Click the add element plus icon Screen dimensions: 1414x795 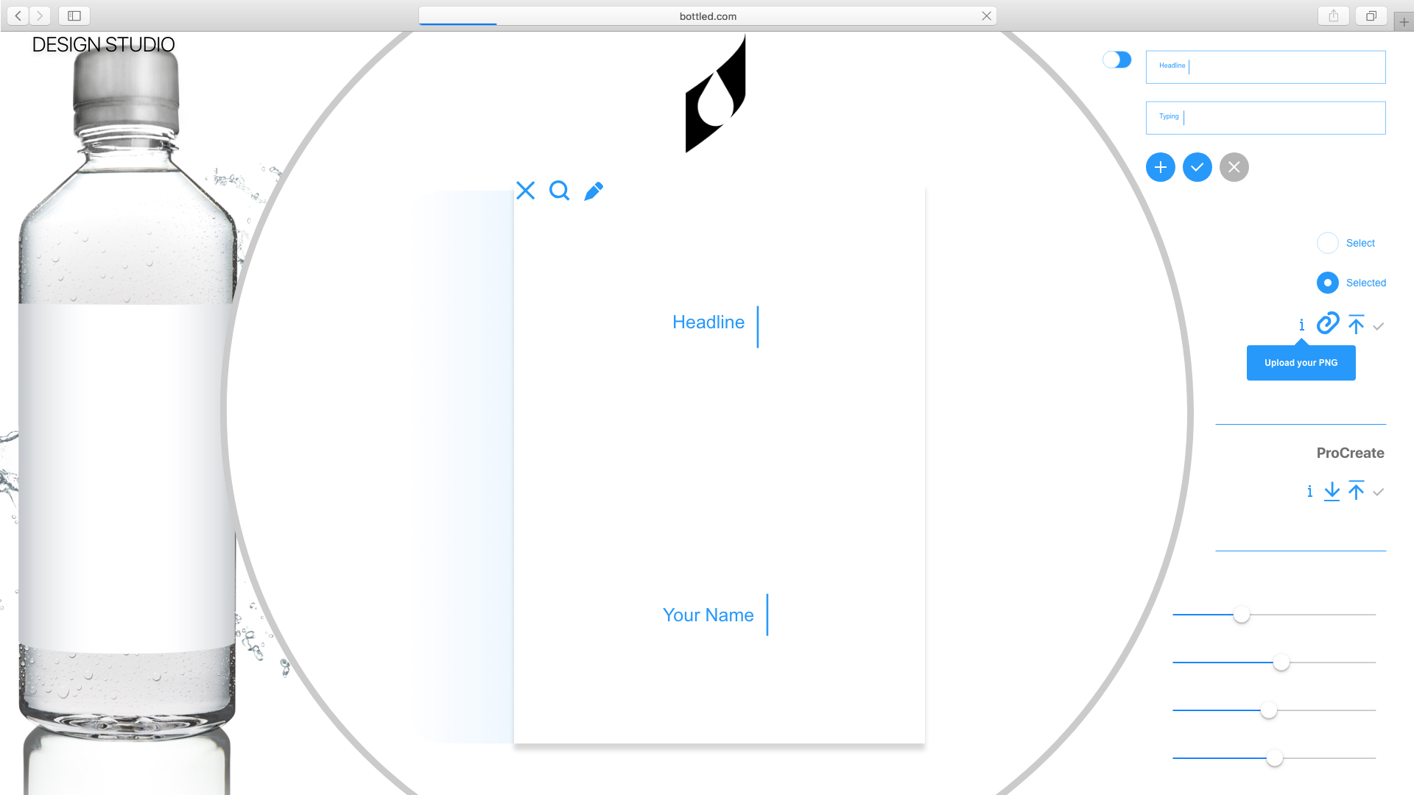point(1161,167)
